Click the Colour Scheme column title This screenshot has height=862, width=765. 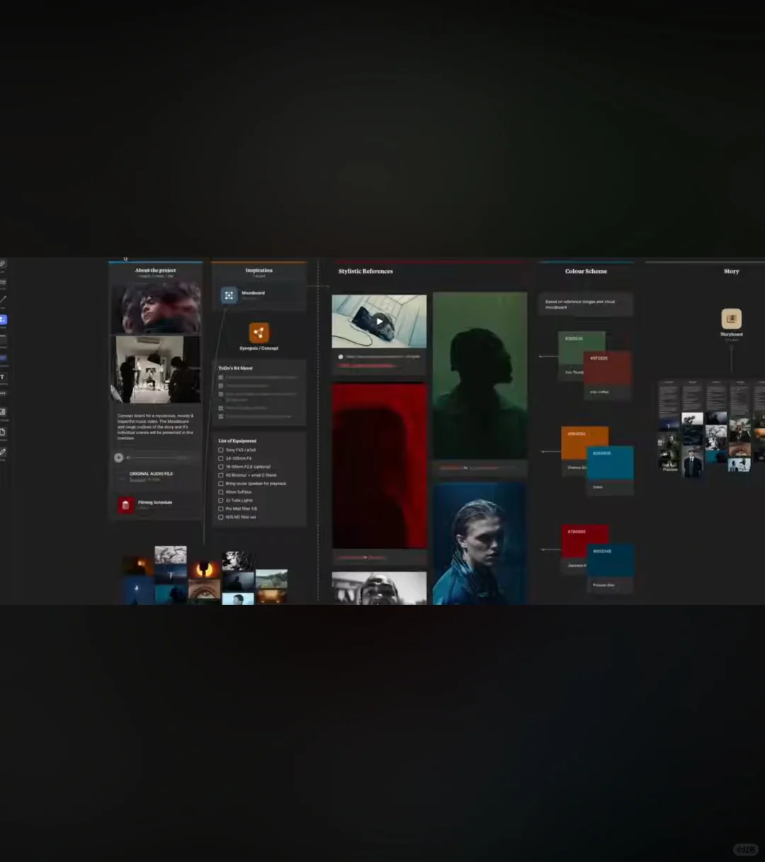(x=586, y=271)
